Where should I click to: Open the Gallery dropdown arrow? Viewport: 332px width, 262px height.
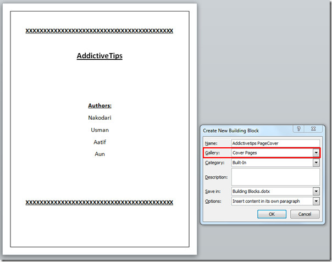pos(316,153)
